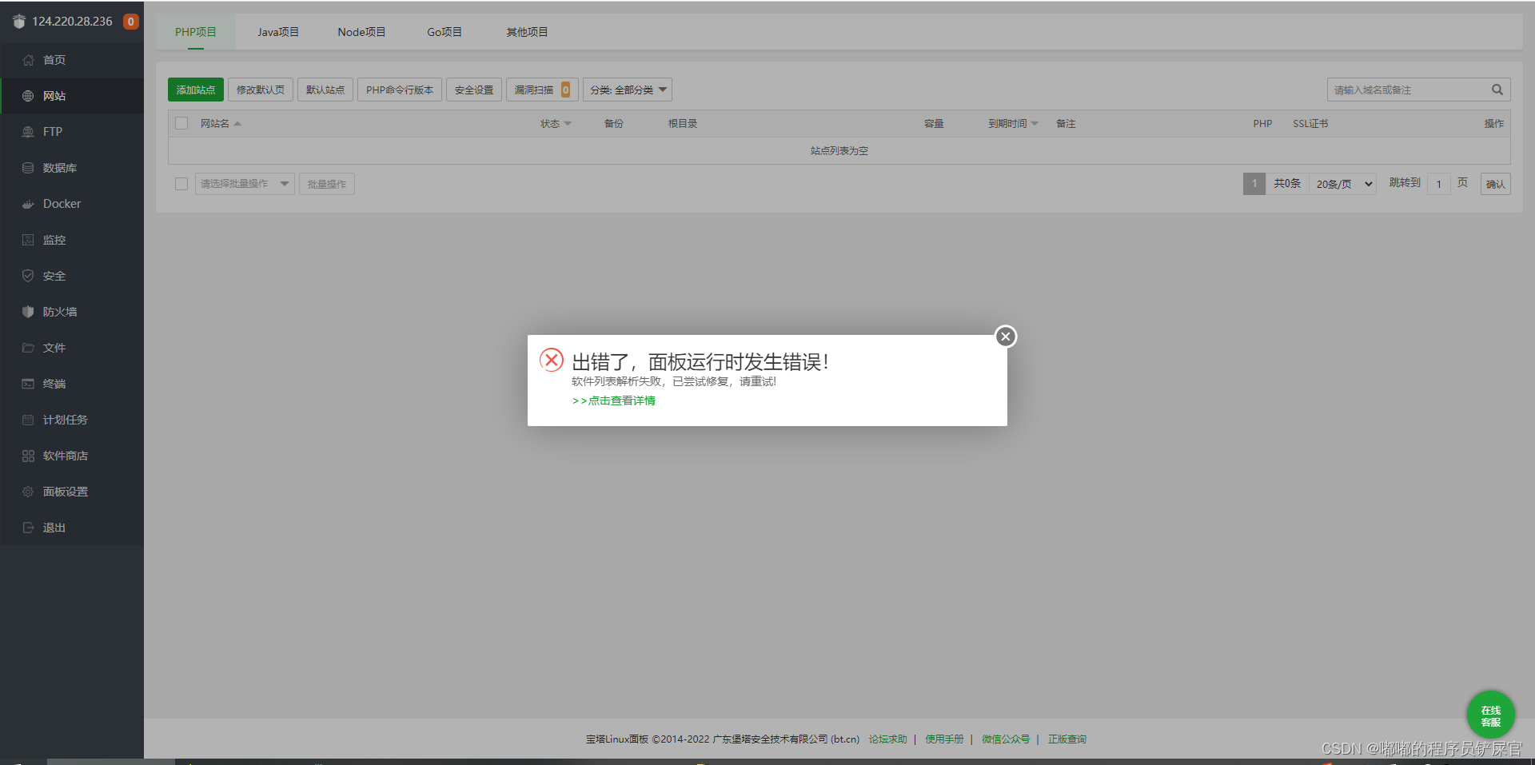Open the 论坛求助 footer link
Image resolution: width=1535 pixels, height=765 pixels.
pos(888,739)
